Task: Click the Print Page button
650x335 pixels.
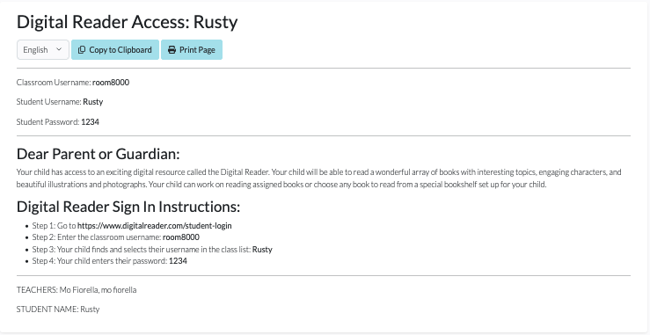Action: (x=192, y=50)
